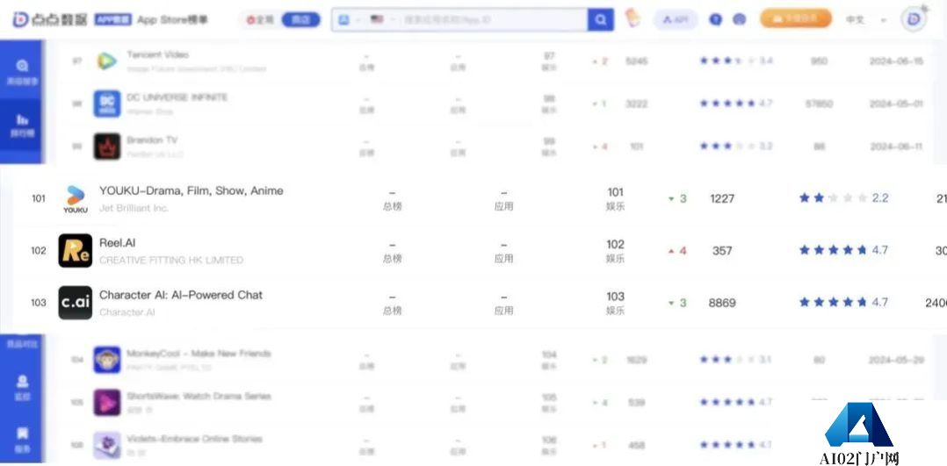Click the API pill button

click(676, 19)
